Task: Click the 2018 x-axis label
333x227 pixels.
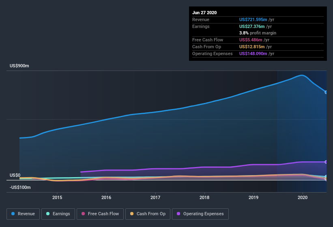Action: point(204,197)
